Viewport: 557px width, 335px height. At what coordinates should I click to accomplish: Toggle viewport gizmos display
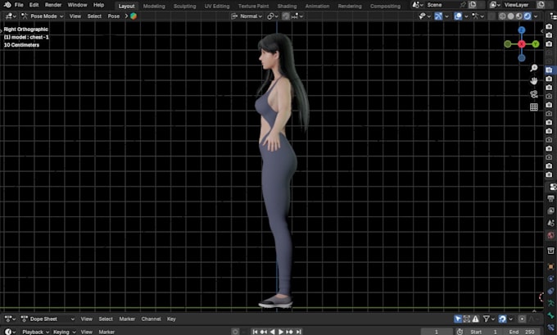438,16
